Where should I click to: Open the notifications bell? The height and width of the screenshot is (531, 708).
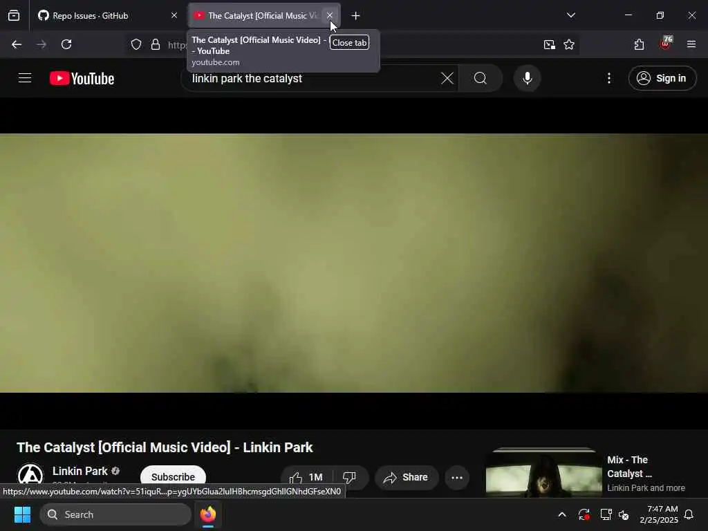click(689, 514)
